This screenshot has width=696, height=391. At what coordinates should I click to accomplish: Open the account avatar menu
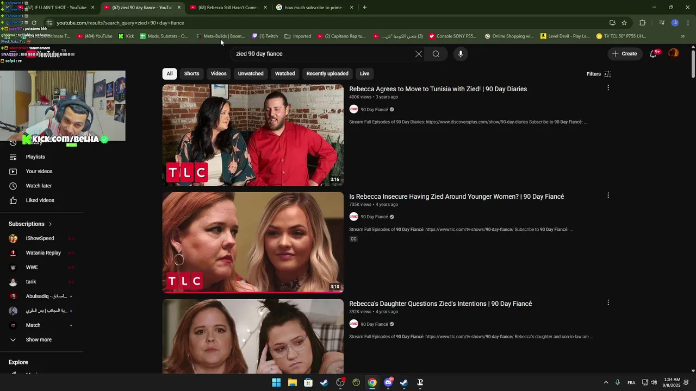674,53
